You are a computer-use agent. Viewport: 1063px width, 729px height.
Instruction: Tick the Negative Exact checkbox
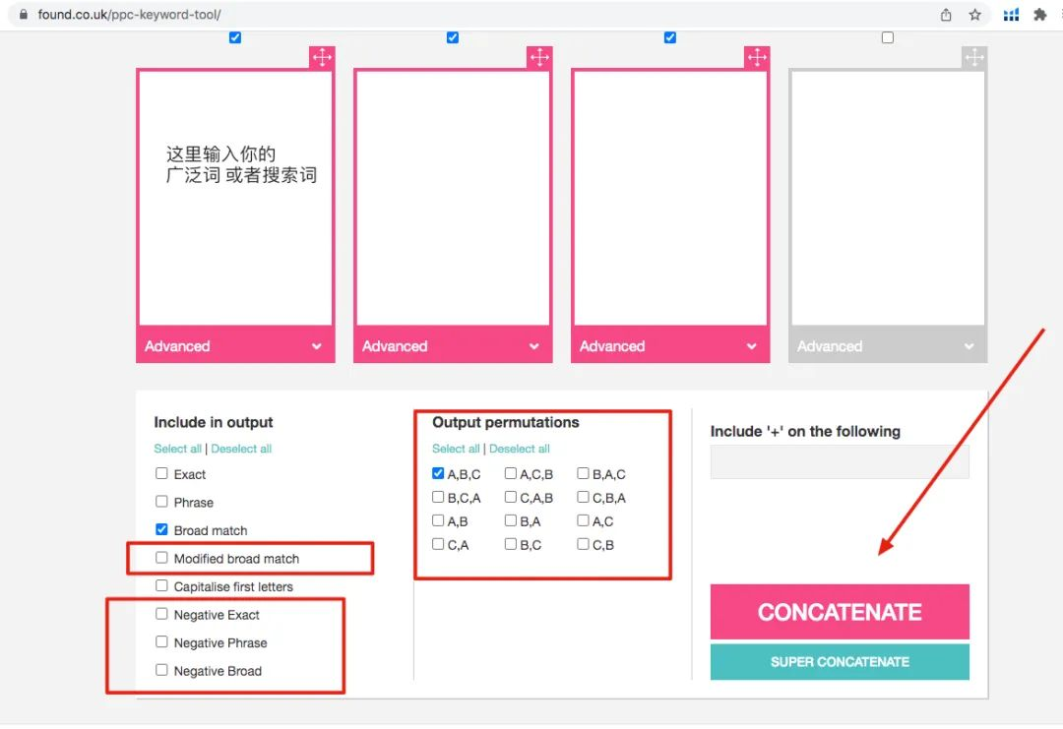[162, 614]
